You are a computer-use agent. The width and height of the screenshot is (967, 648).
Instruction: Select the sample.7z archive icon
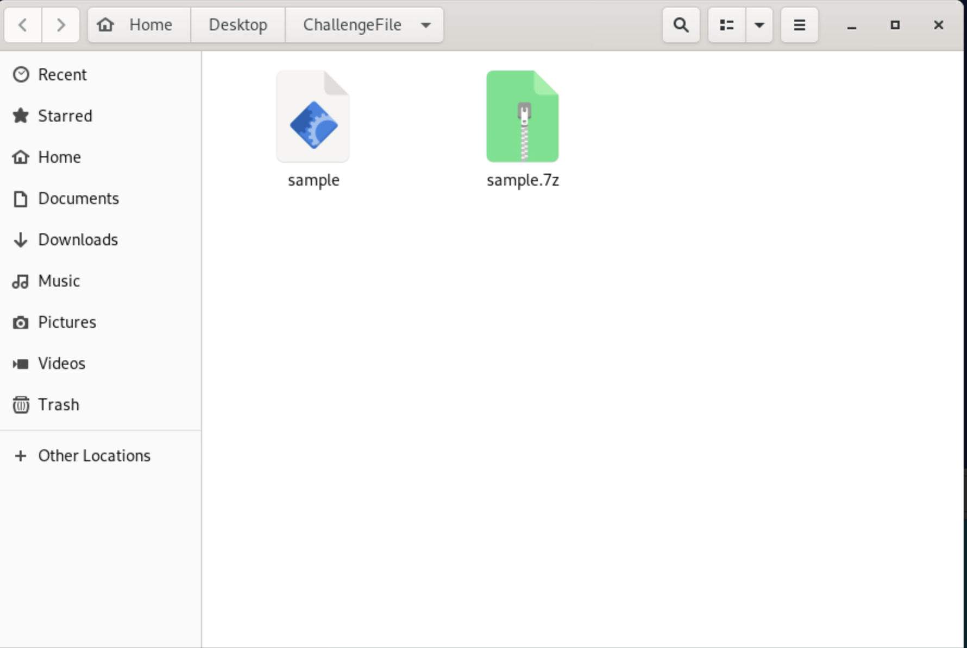[522, 117]
